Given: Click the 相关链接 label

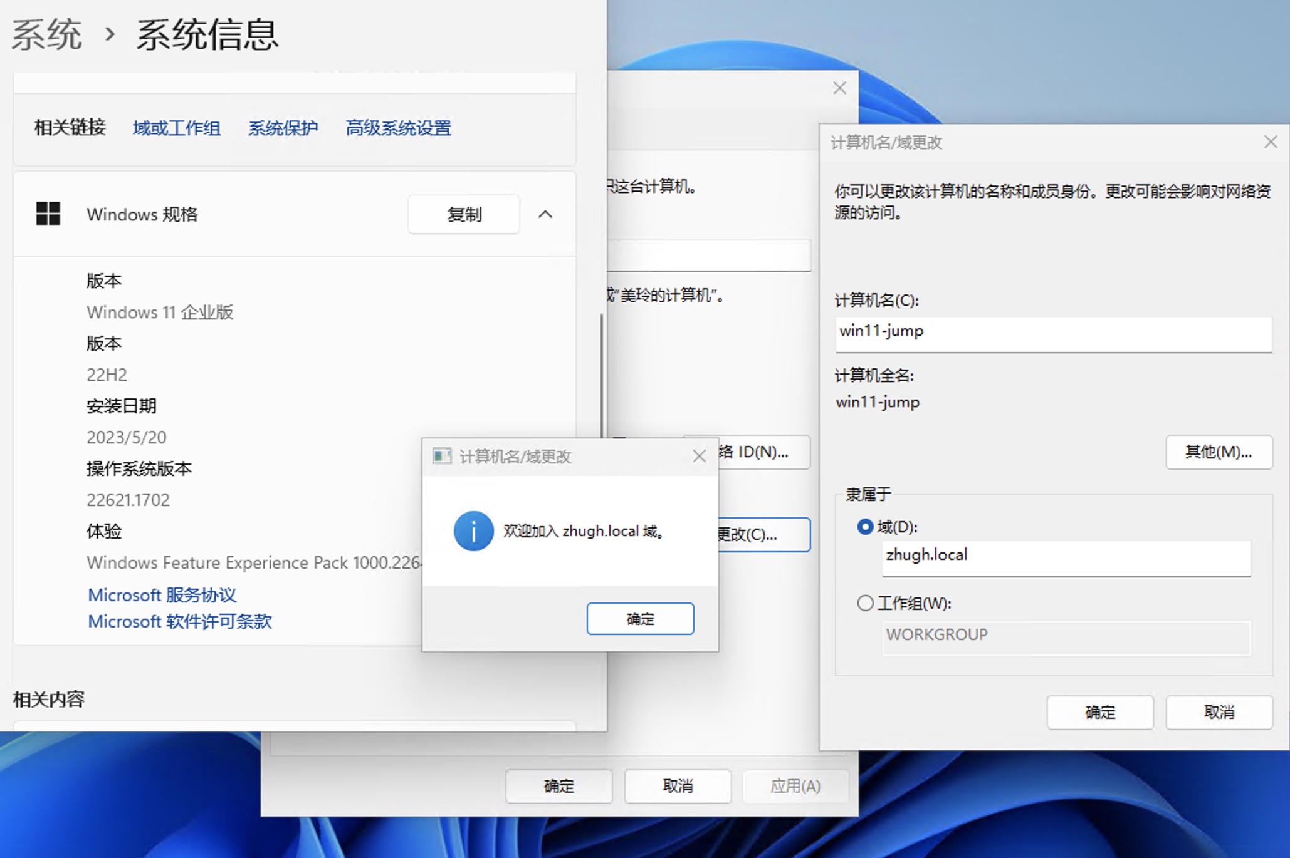Looking at the screenshot, I should pyautogui.click(x=70, y=128).
